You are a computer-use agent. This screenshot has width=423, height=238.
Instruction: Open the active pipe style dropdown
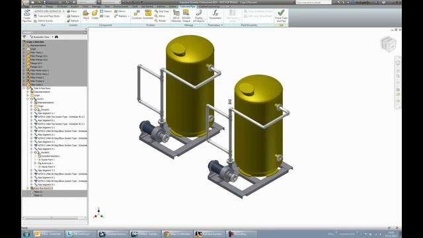(63, 11)
